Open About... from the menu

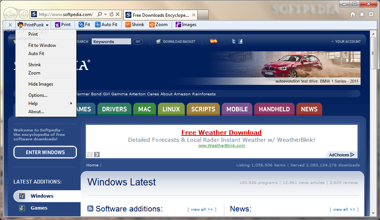click(46, 111)
